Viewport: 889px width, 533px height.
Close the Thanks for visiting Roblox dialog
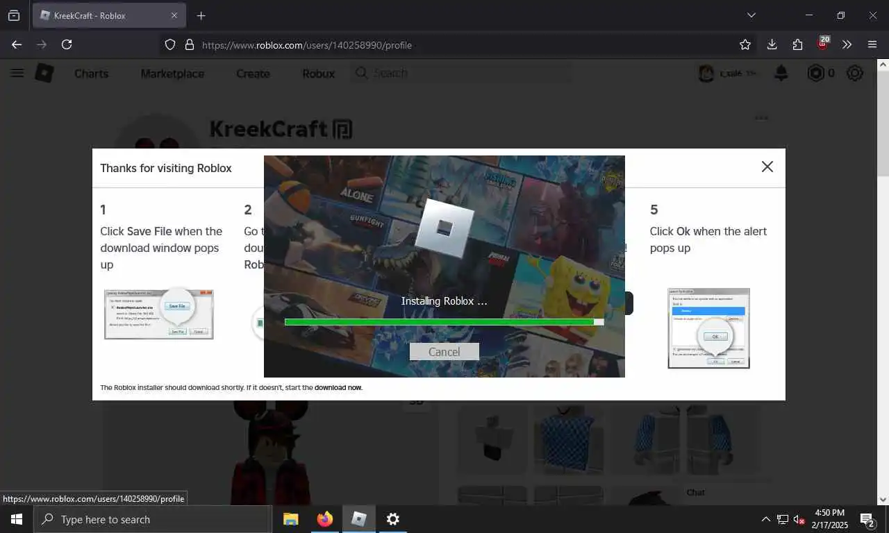(x=767, y=167)
